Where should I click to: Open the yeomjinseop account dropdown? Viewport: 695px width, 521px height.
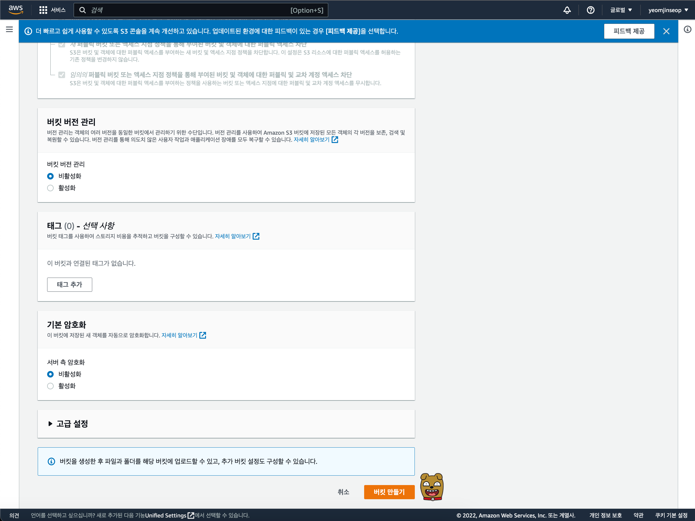point(668,10)
